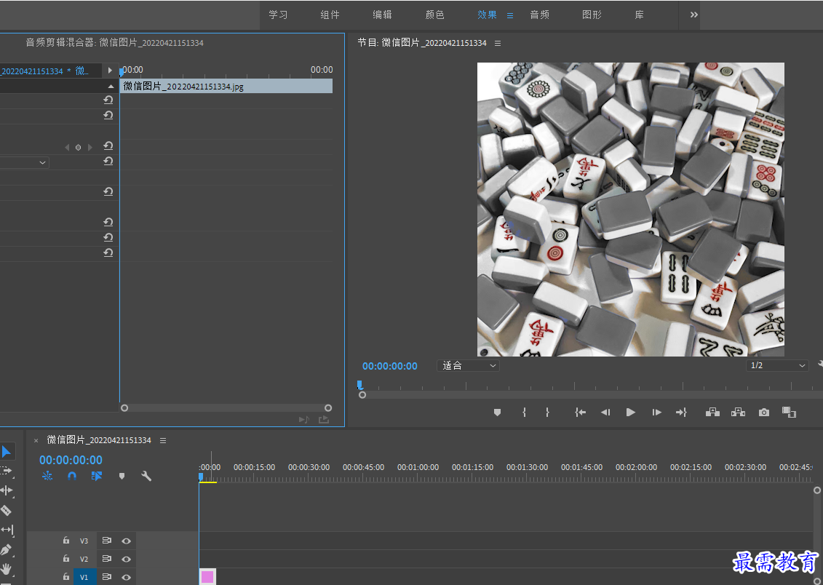Toggle insert sequences as nests option
The image size is (823, 585).
coord(47,476)
